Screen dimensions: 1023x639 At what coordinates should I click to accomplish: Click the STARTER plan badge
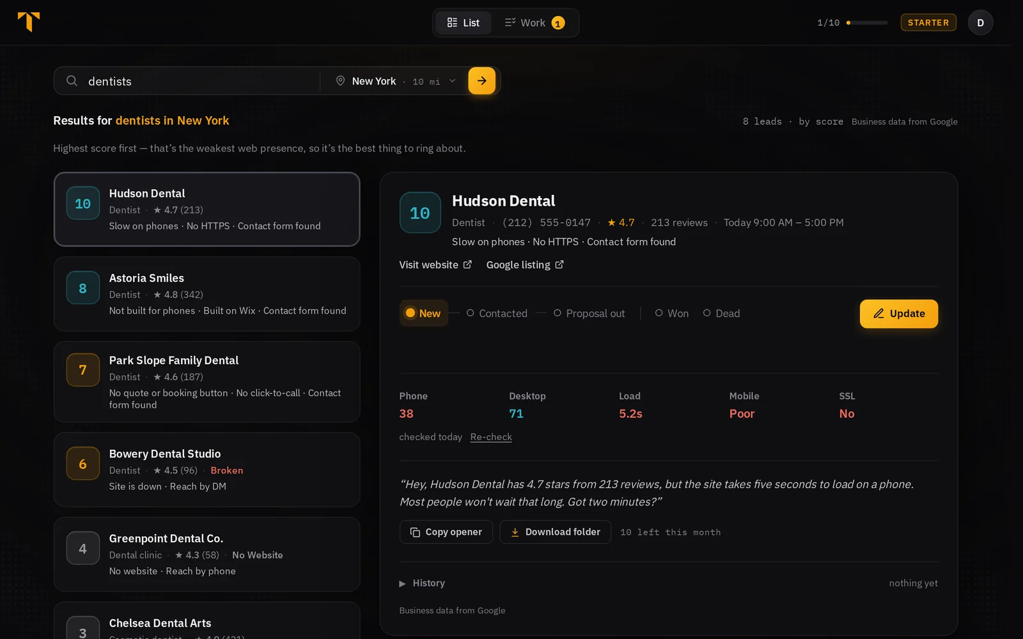[x=928, y=22]
